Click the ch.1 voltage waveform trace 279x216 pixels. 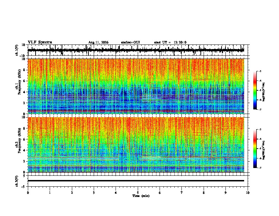pos(136,50)
